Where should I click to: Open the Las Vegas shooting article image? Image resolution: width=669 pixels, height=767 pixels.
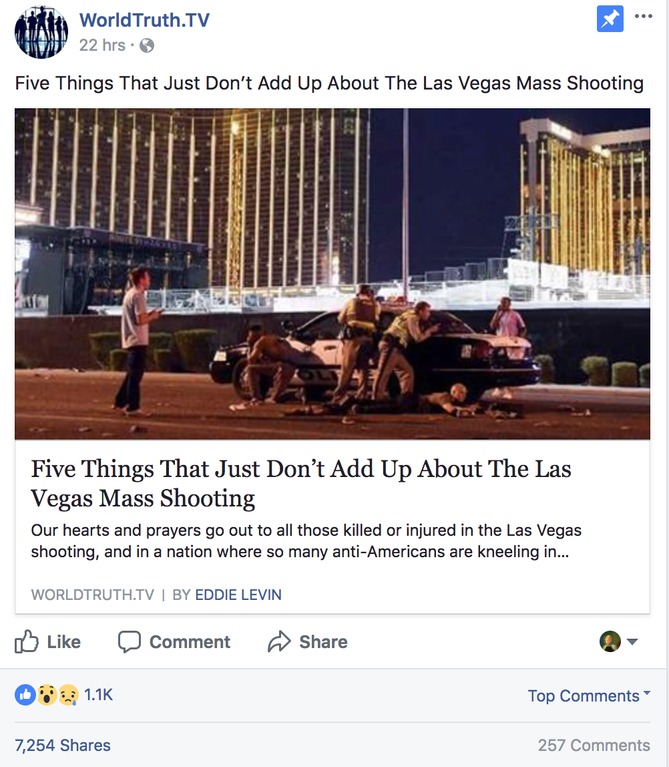pyautogui.click(x=332, y=274)
